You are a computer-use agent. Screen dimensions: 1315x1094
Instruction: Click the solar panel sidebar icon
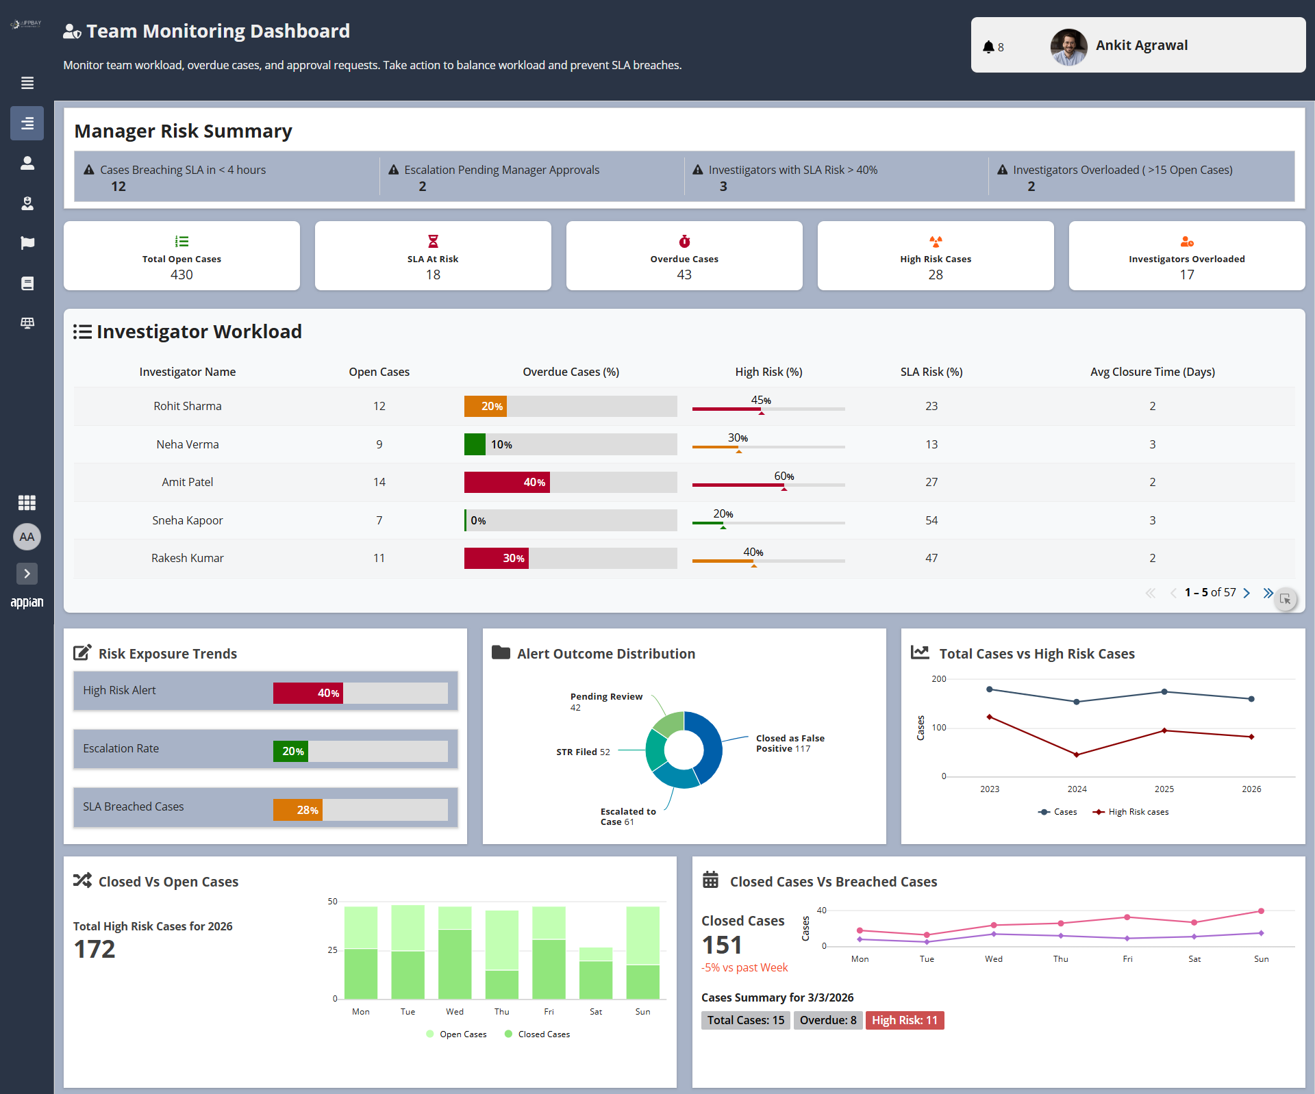click(x=27, y=323)
